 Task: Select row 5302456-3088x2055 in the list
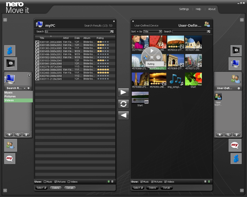coord(75,70)
